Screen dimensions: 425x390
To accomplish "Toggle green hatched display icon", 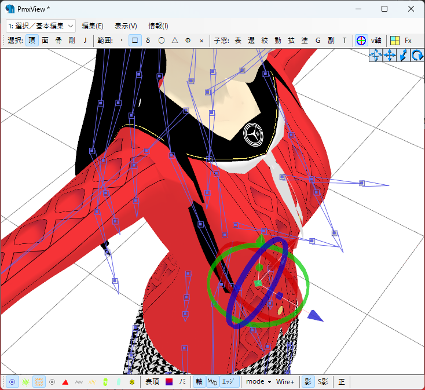I will tap(25, 382).
